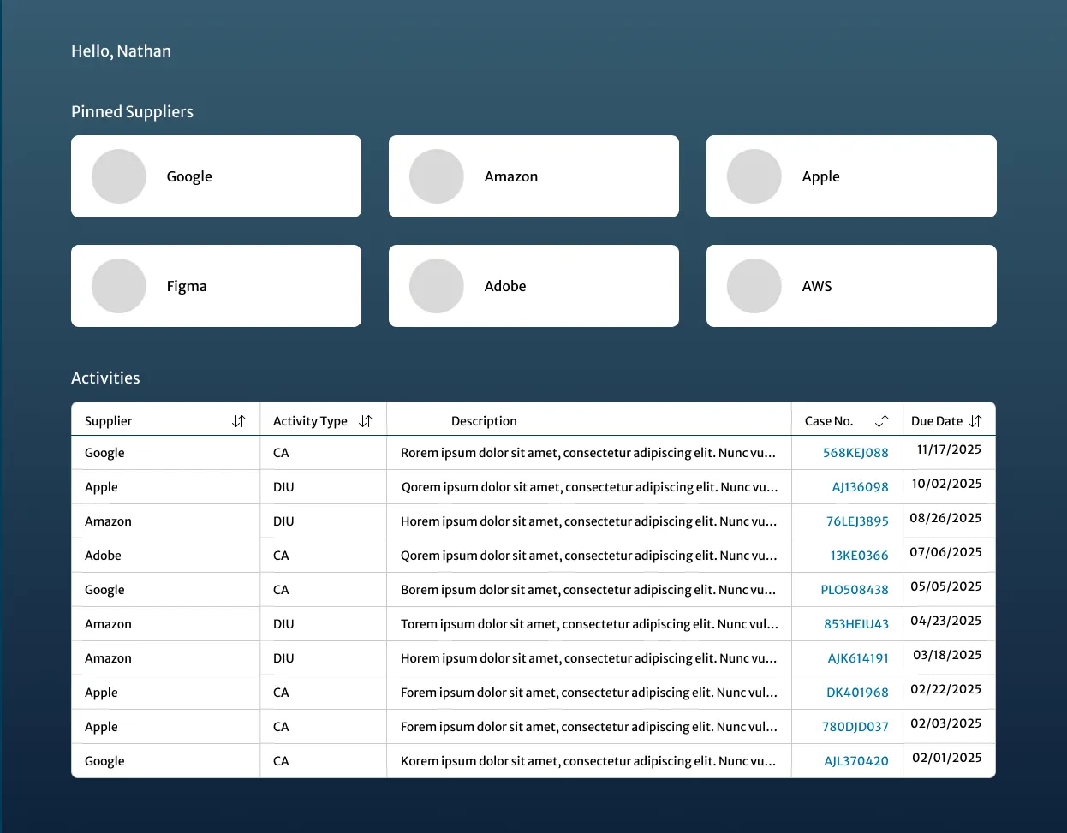Open case 853HEIU43 for Amazon
Screen dimensions: 1067x833
[x=859, y=623]
